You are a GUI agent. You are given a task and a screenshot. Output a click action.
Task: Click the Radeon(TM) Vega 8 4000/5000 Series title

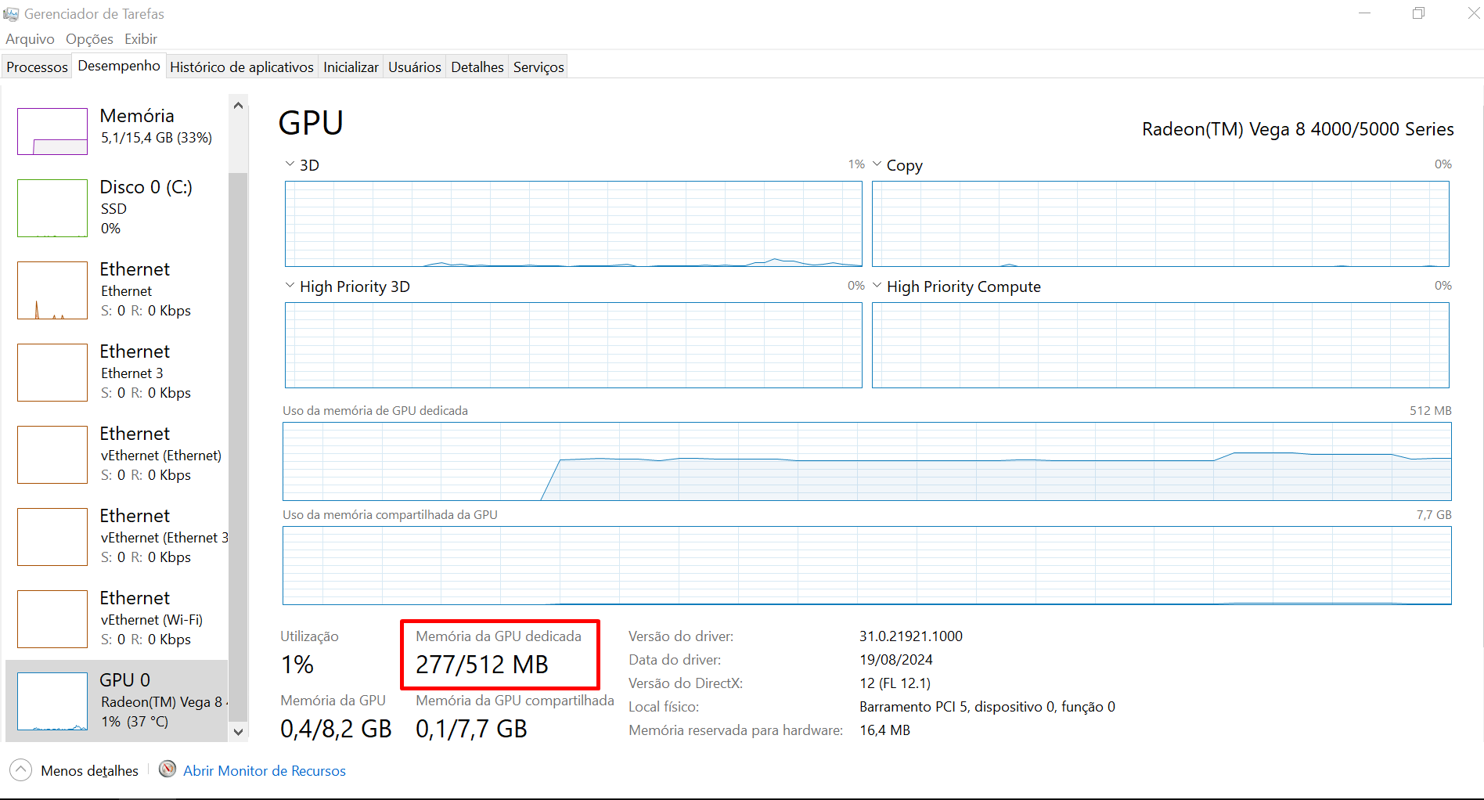(1298, 129)
